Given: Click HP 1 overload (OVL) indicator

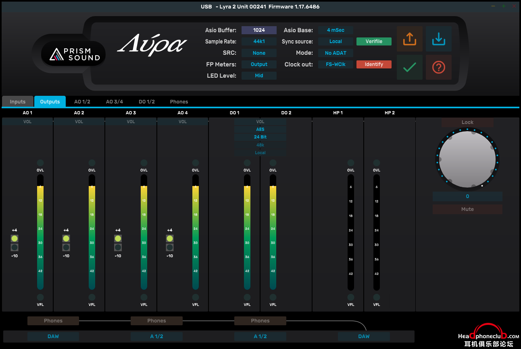Looking at the screenshot, I should 351,163.
